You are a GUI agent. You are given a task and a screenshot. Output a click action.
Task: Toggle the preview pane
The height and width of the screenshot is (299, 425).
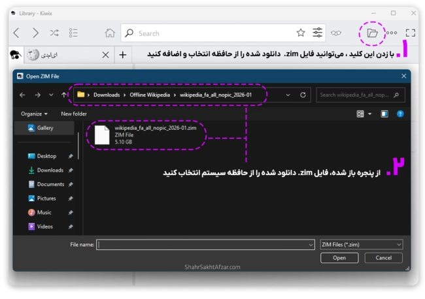coord(384,114)
